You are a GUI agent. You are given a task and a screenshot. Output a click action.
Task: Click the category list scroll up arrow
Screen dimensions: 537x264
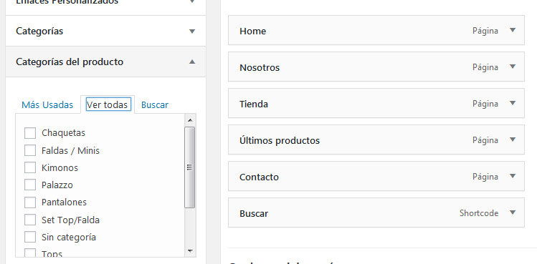190,120
